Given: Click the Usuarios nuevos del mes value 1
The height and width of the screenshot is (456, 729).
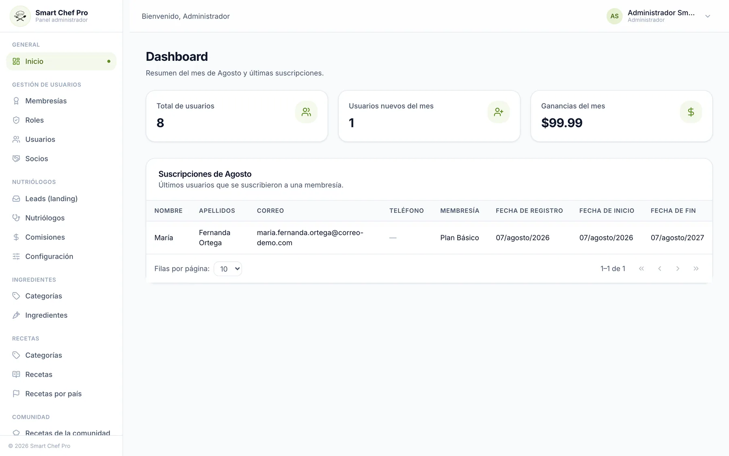Looking at the screenshot, I should (x=352, y=123).
